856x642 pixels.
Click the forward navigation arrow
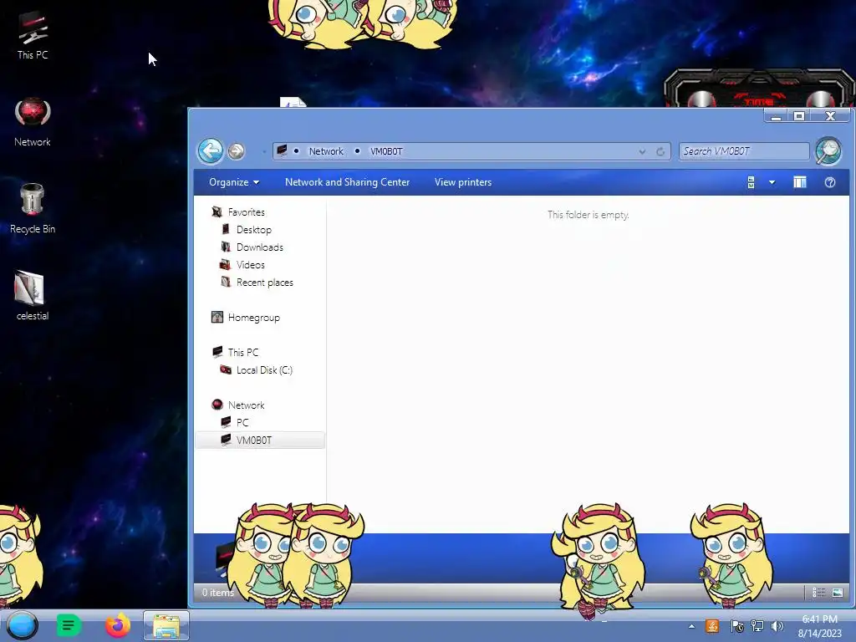pyautogui.click(x=237, y=151)
